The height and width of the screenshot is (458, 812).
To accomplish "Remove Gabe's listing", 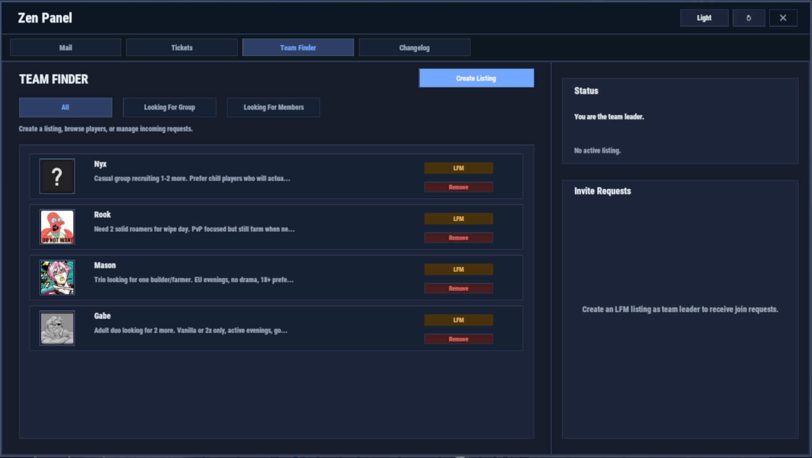I will 459,339.
